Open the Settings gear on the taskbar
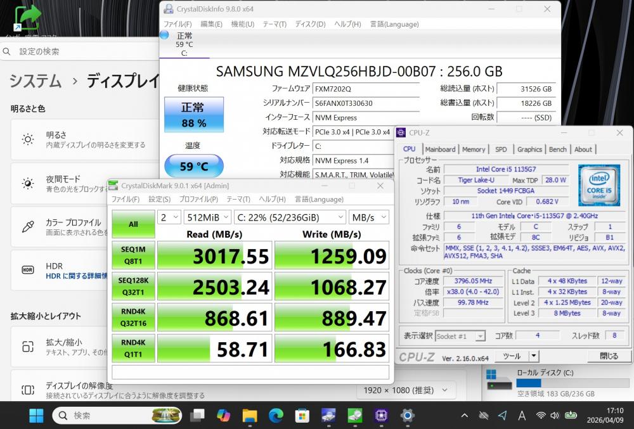This screenshot has height=429, width=634. (406, 415)
